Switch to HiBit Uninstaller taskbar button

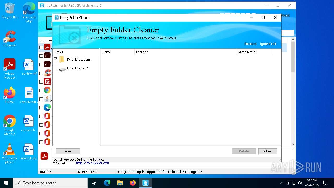coord(146,183)
